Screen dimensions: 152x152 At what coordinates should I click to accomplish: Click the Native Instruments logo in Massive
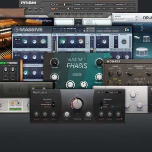127,30
